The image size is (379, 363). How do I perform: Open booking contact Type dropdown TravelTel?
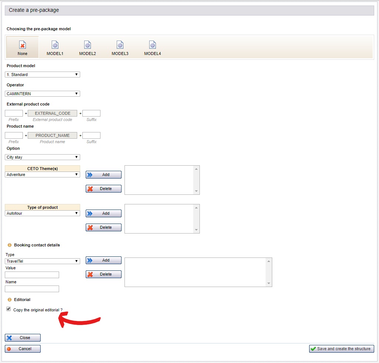pyautogui.click(x=42, y=261)
